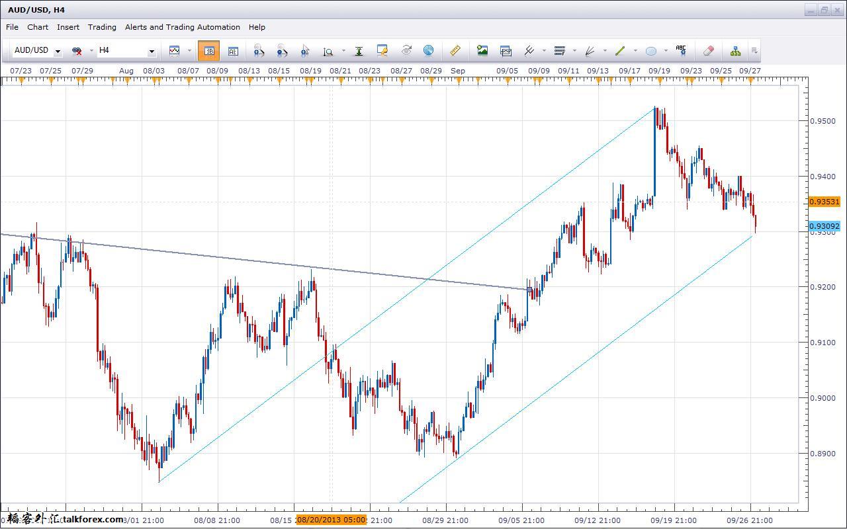Viewport: 847px width, 529px height.
Task: Click the 09/19 date on top axis
Action: pyautogui.click(x=659, y=70)
